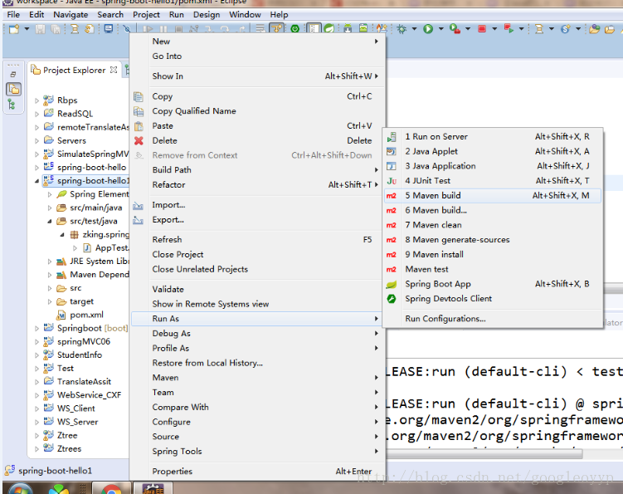Toggle the Use Step Filters button
The image size is (623, 494).
click(276, 29)
